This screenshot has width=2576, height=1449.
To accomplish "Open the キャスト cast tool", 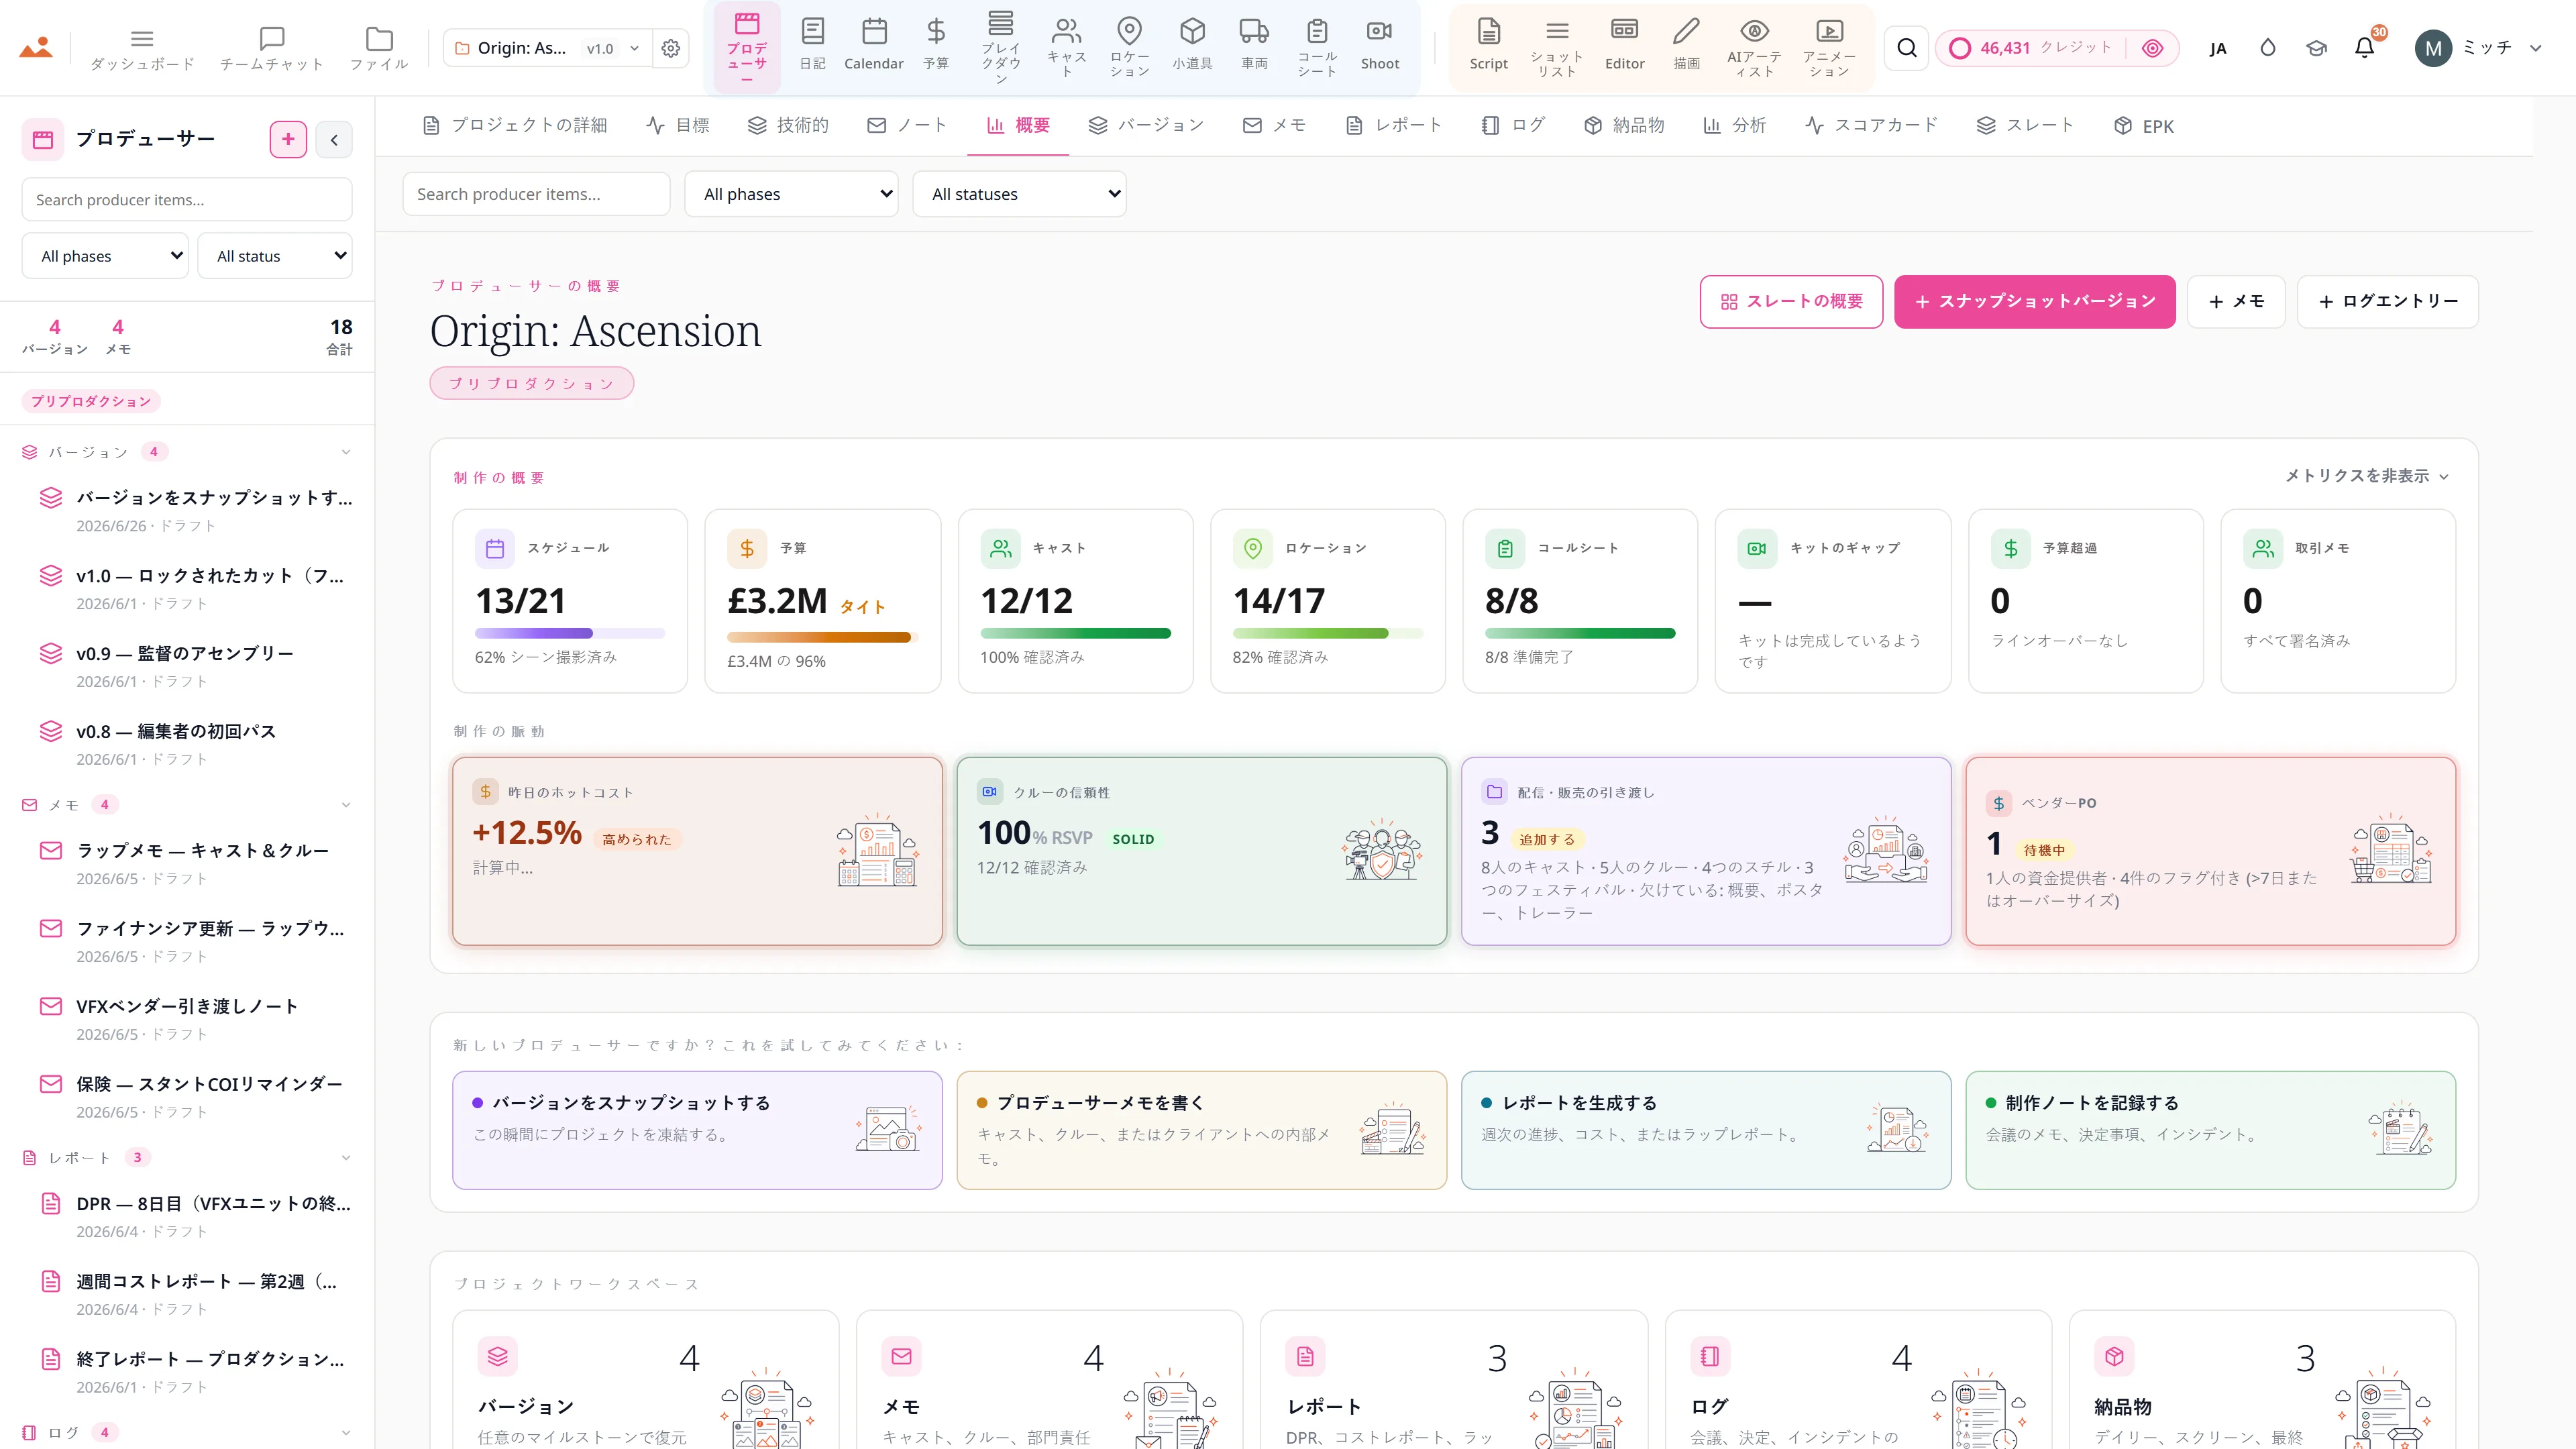I will coord(1067,47).
